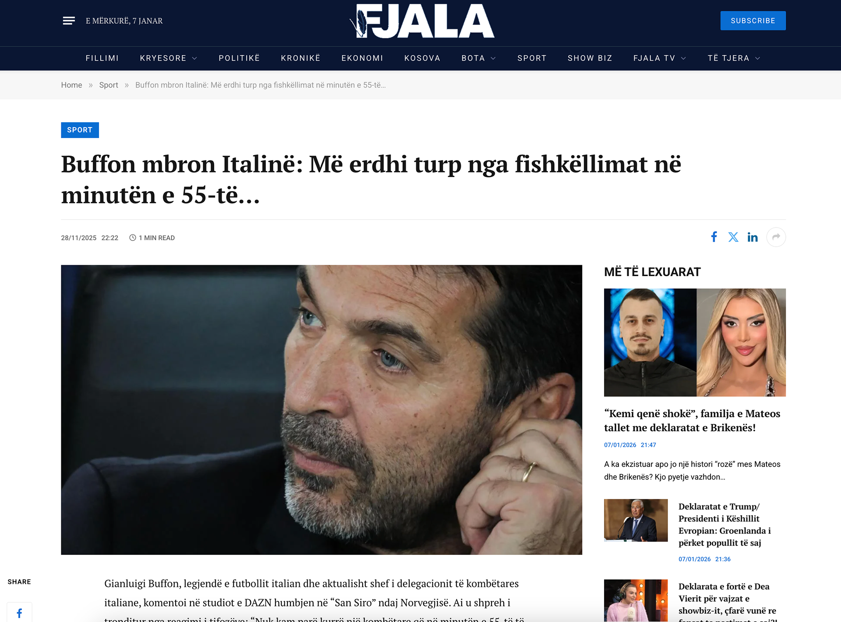
Task: Open the Mateo and Brikena article thumbnail
Action: pyautogui.click(x=695, y=342)
